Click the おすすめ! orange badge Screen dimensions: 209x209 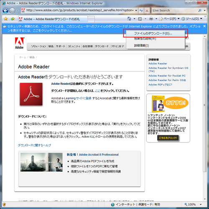tap(176, 103)
